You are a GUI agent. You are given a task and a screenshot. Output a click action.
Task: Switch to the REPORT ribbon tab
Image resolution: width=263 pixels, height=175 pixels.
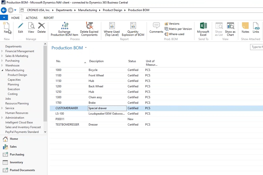[x=49, y=18]
